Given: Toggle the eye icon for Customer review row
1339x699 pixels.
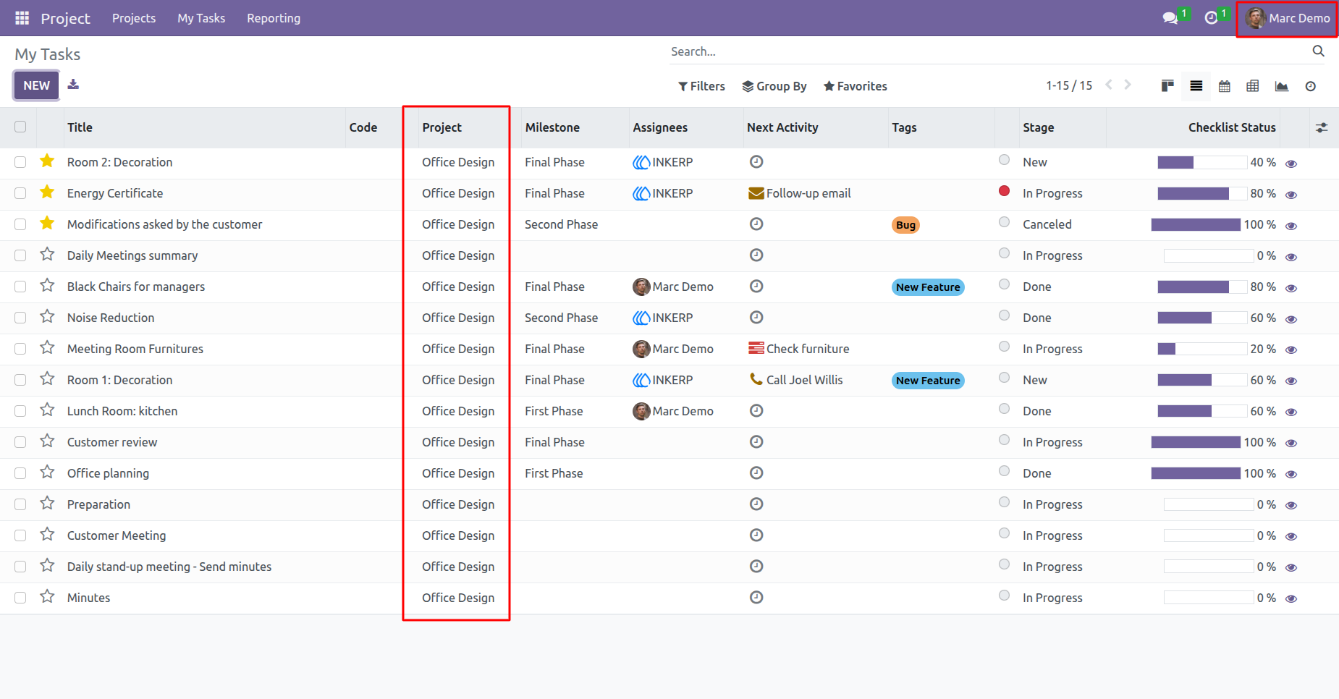Looking at the screenshot, I should 1291,443.
